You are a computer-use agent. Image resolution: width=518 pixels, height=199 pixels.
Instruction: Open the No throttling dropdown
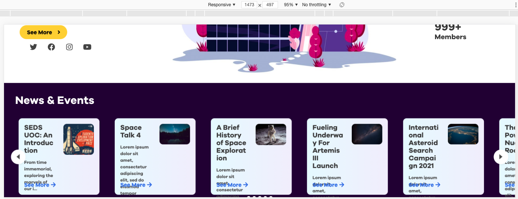pos(317,5)
